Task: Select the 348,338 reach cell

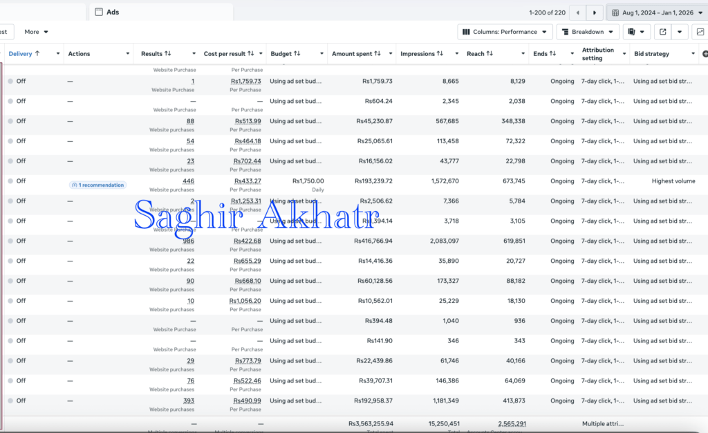Action: coord(513,121)
